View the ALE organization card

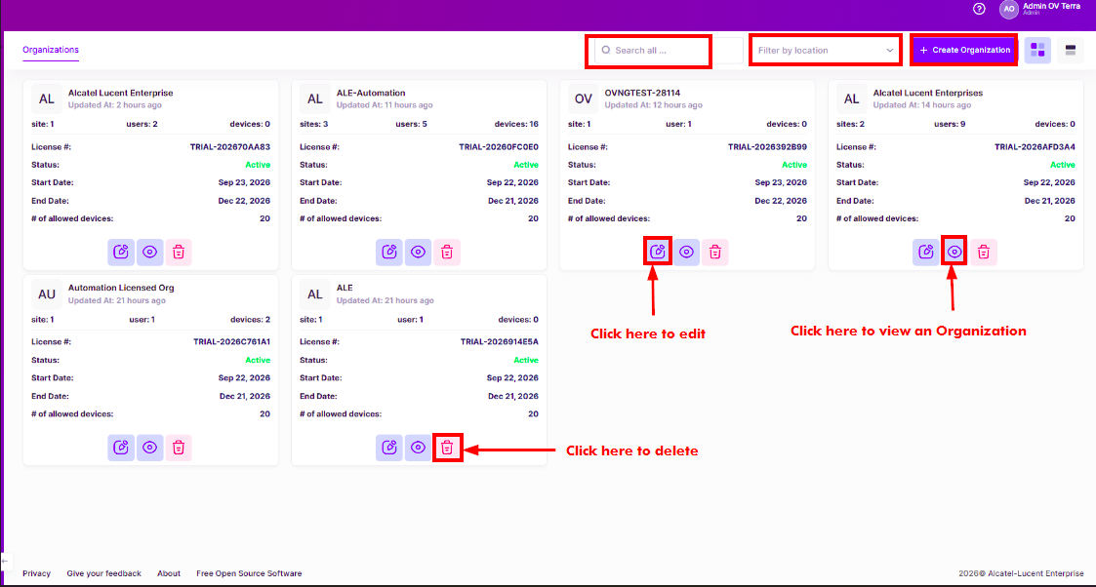tap(418, 448)
